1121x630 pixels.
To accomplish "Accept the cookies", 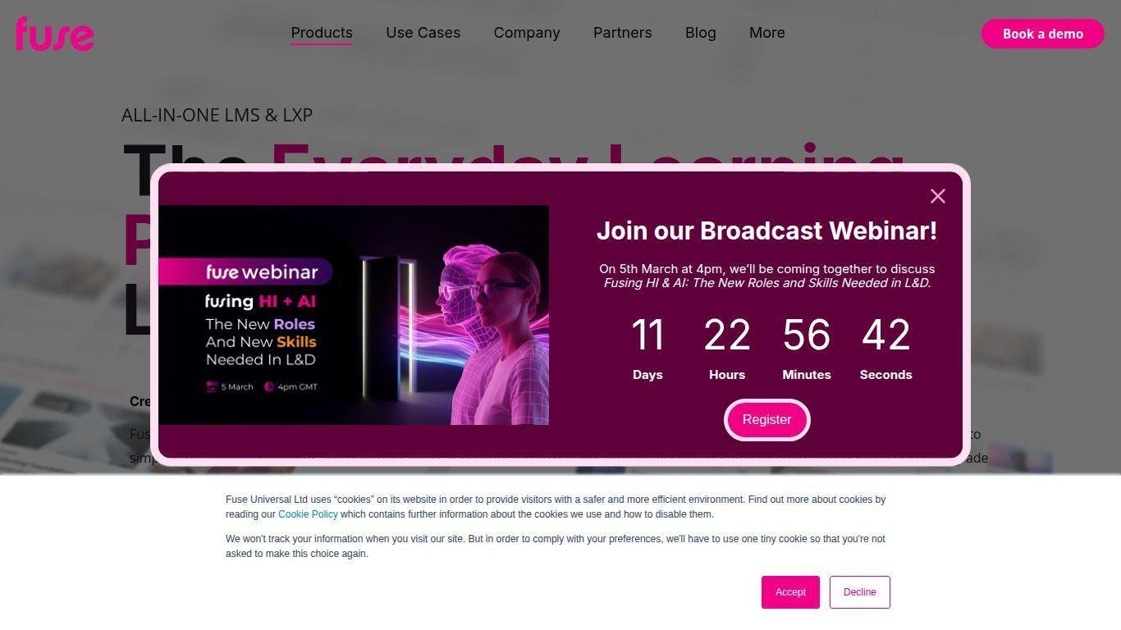I will pos(790,592).
